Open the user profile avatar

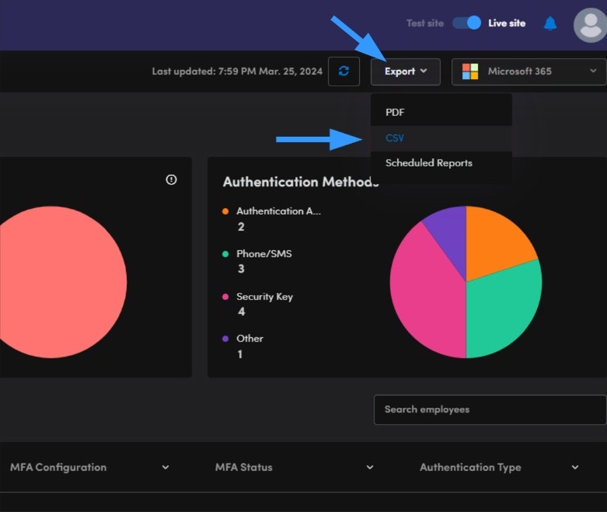point(589,25)
